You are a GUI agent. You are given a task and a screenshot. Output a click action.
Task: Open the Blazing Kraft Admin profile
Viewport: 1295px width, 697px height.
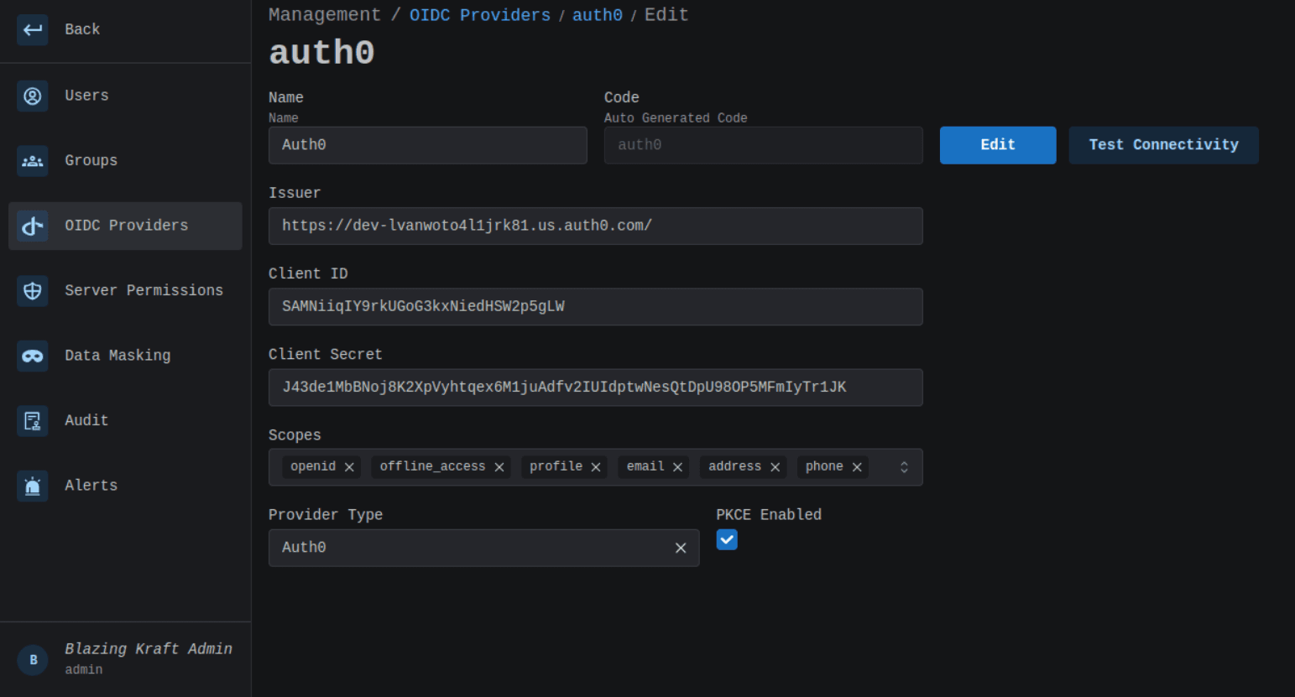125,659
